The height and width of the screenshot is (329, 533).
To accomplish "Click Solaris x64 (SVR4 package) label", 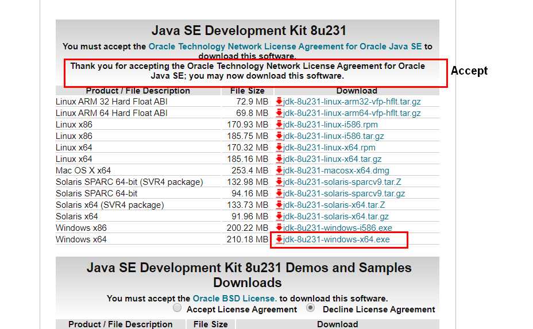I will (x=110, y=205).
